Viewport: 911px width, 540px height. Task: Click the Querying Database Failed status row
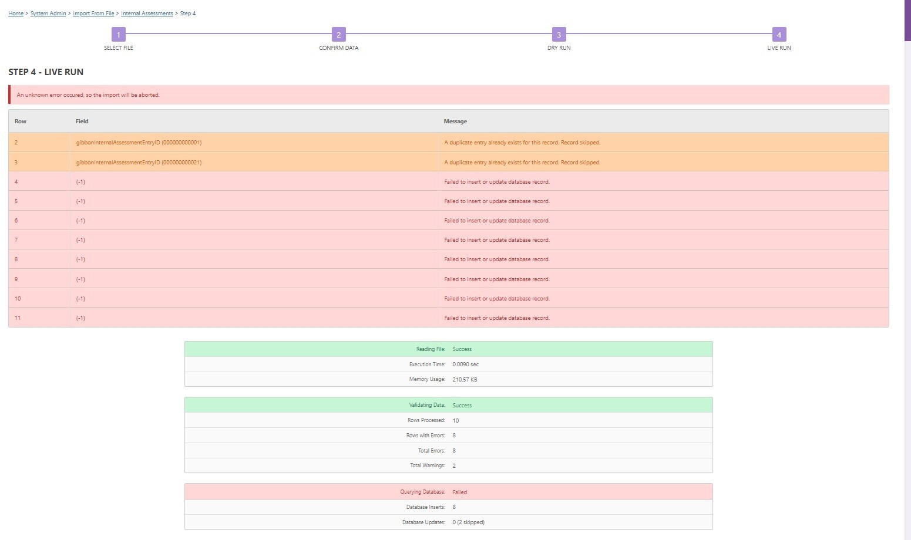449,492
